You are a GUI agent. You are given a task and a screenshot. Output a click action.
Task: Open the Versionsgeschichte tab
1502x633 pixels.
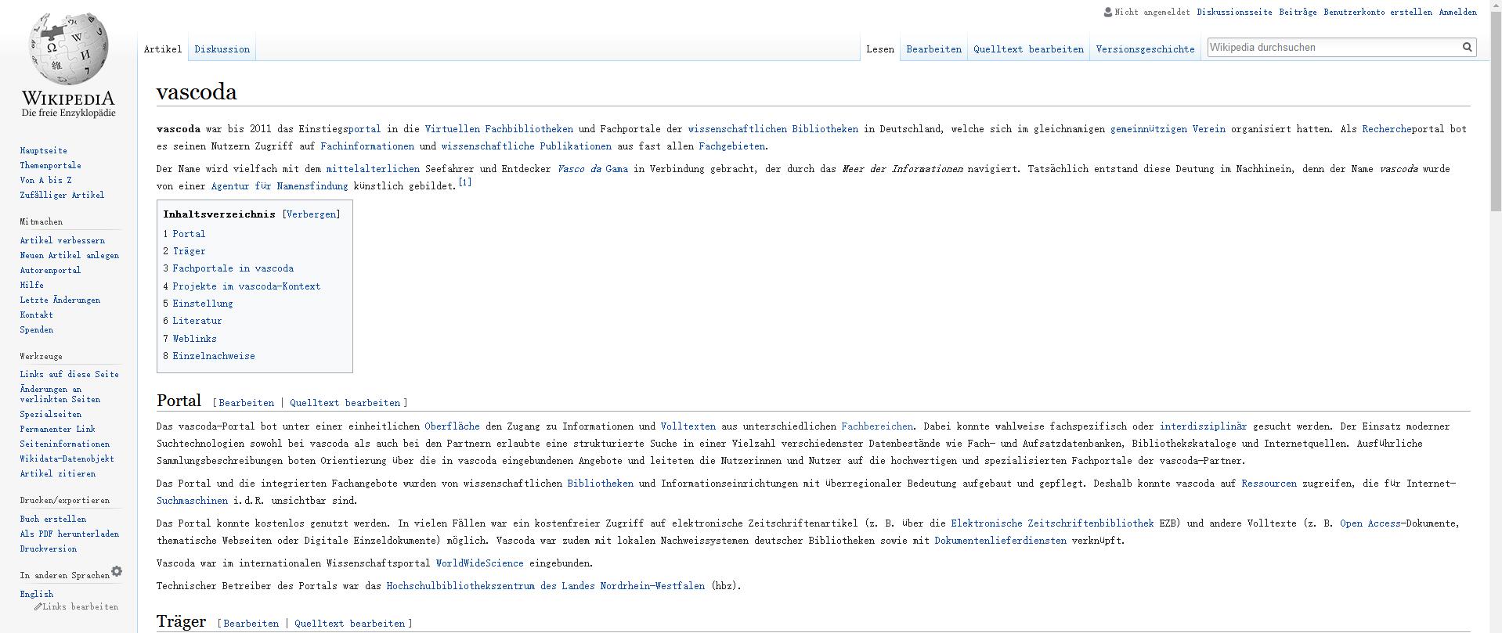pos(1145,49)
